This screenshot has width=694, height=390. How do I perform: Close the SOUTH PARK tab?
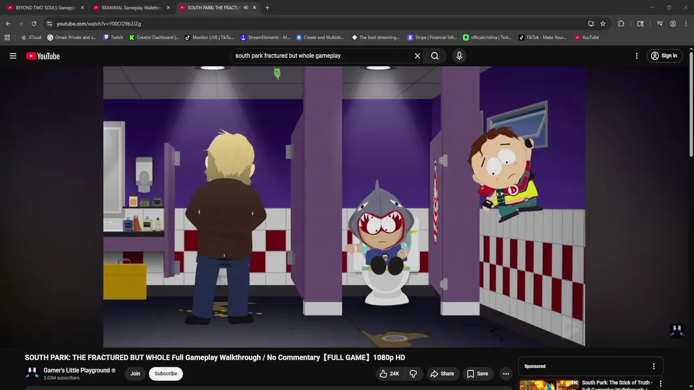coord(254,8)
